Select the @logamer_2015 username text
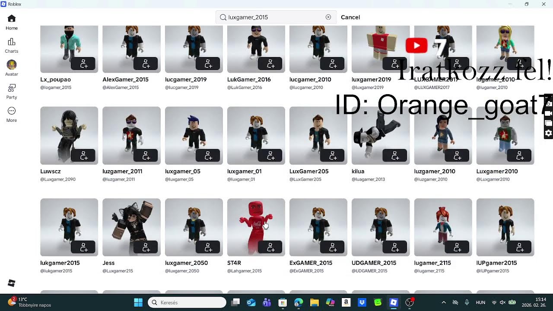 (56, 87)
